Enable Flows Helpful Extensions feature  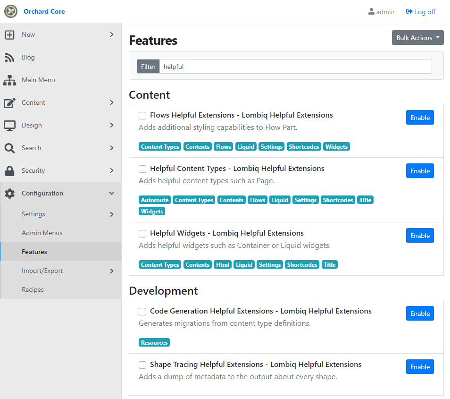point(420,118)
